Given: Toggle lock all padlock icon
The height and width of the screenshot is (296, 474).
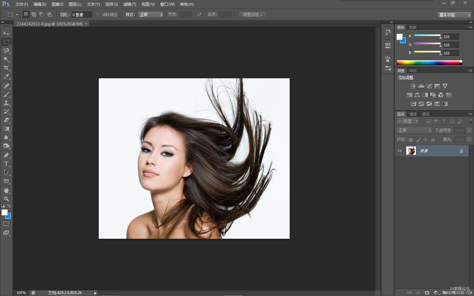Looking at the screenshot, I should 433,140.
